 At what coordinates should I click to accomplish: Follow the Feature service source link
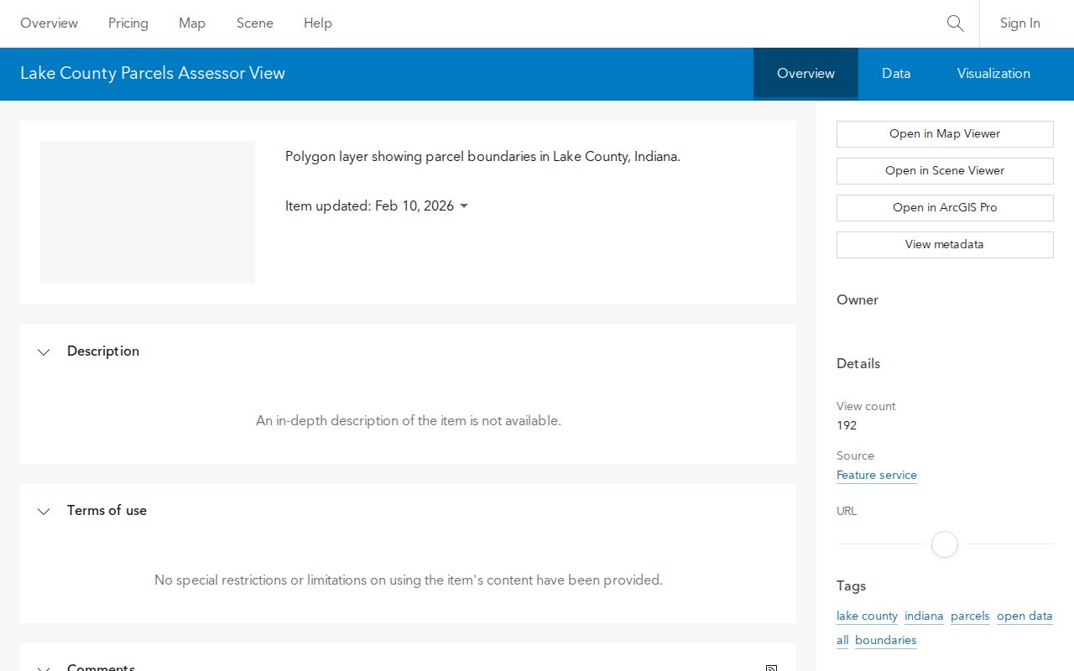coord(877,476)
